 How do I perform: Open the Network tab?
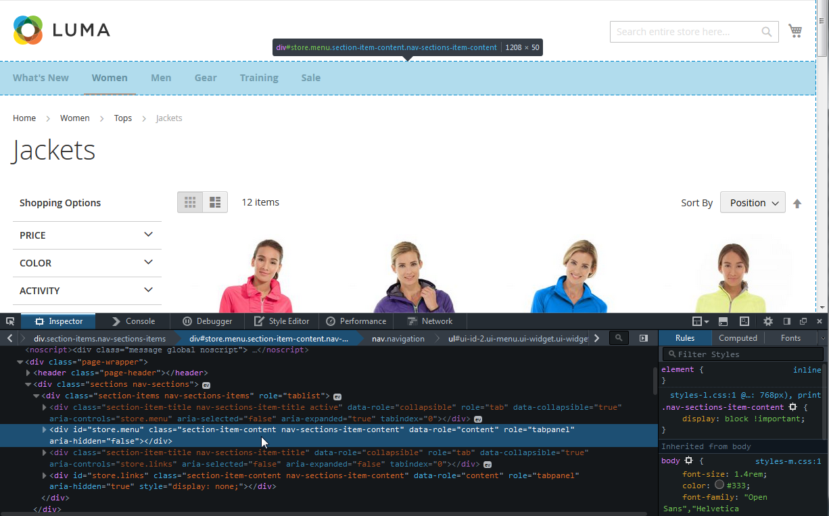click(430, 321)
